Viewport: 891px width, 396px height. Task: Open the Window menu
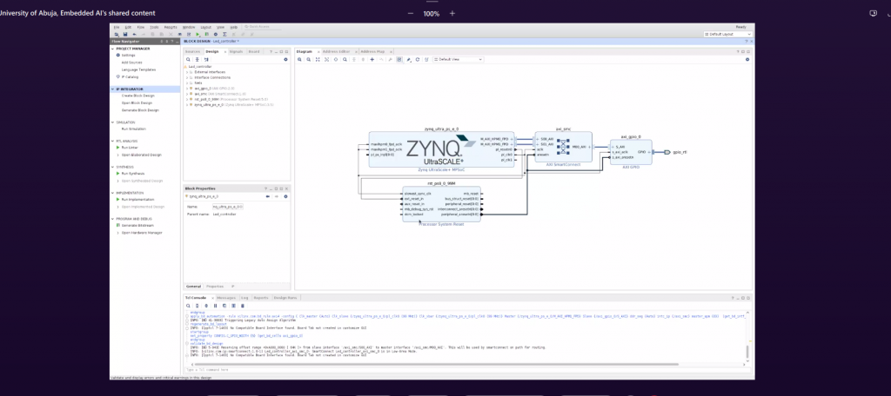point(189,27)
